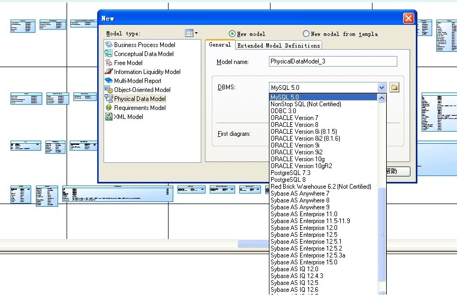The image size is (457, 295).
Task: Close the New dialog
Action: [408, 18]
